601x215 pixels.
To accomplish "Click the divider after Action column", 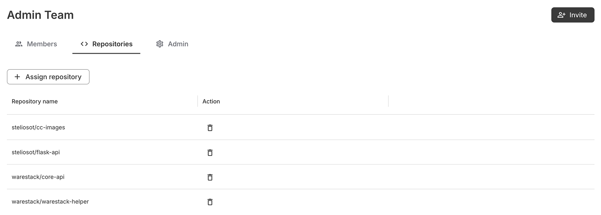I will tap(389, 101).
